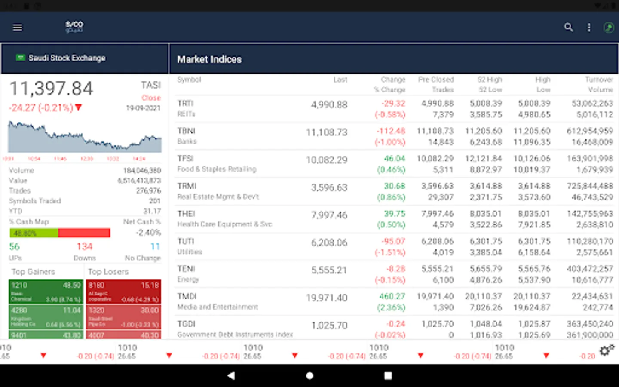Tap Android back navigation button

pyautogui.click(x=231, y=375)
